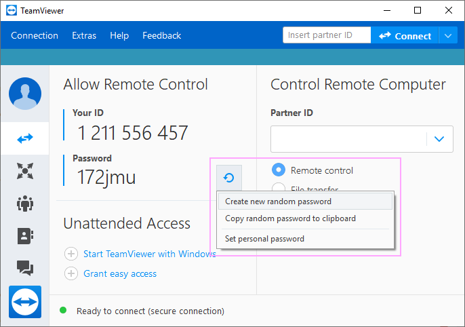Select the Remote control radio option
This screenshot has height=327, width=465.
coord(279,170)
